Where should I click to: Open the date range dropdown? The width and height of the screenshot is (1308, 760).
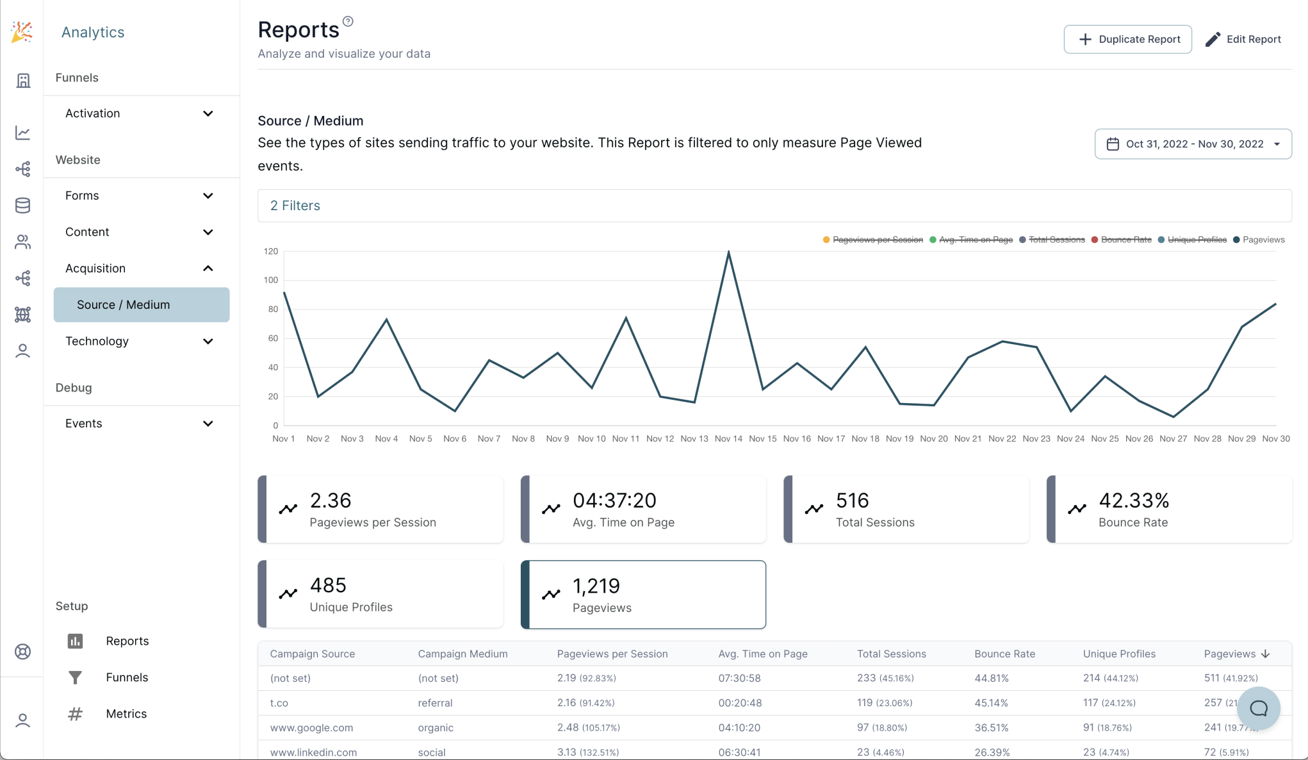pyautogui.click(x=1193, y=144)
